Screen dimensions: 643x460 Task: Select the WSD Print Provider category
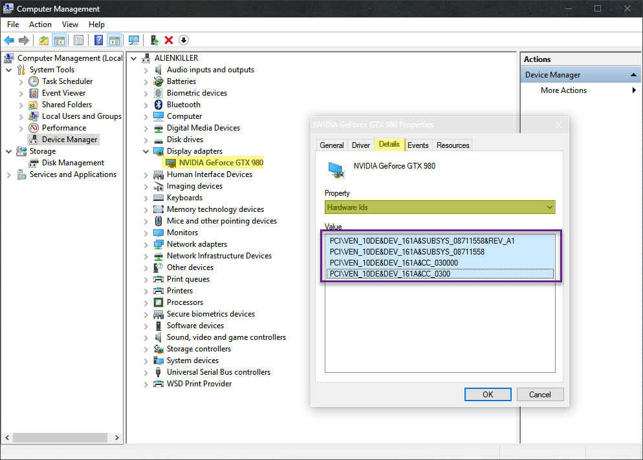click(x=199, y=384)
